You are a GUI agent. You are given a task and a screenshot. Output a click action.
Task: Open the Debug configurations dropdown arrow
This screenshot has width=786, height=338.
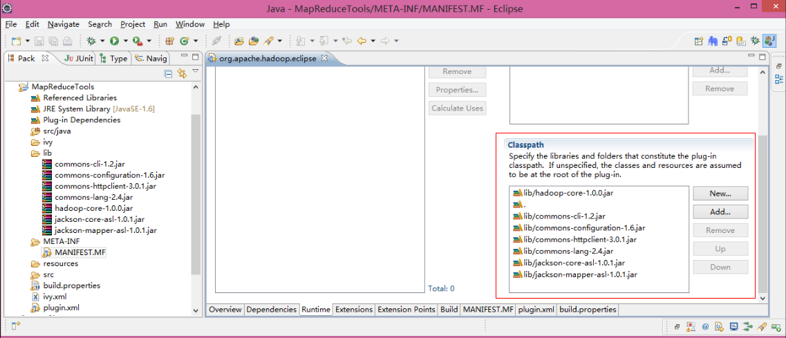(x=102, y=41)
